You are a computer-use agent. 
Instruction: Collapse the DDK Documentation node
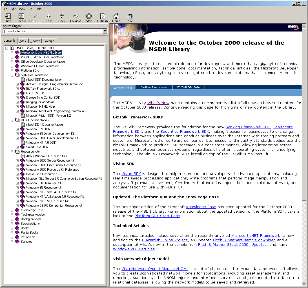12,120
